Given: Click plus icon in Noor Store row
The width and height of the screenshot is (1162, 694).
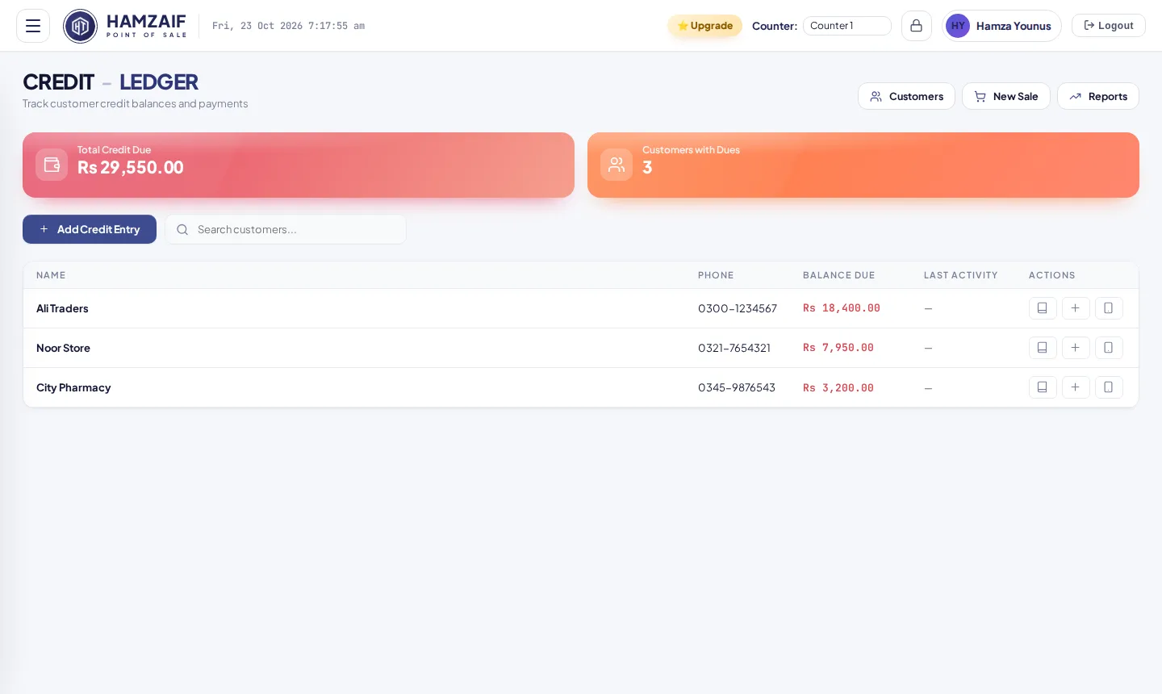Looking at the screenshot, I should point(1076,348).
